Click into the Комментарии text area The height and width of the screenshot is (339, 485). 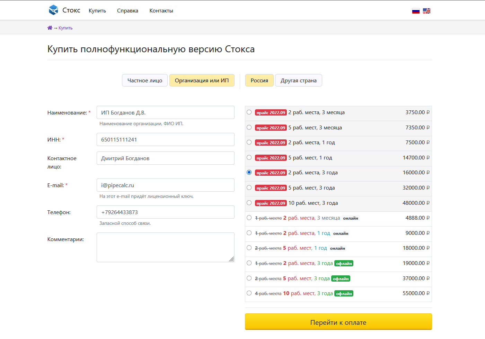coord(163,247)
